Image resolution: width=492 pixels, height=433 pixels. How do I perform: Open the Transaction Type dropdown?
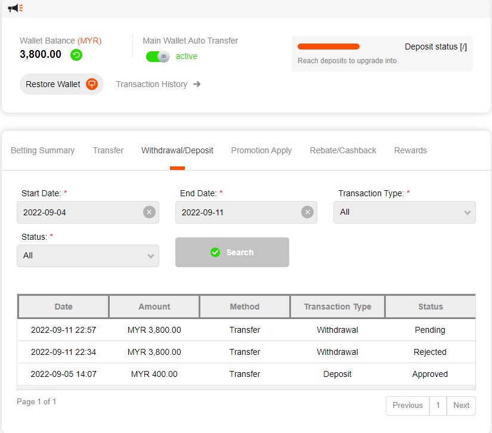(404, 212)
